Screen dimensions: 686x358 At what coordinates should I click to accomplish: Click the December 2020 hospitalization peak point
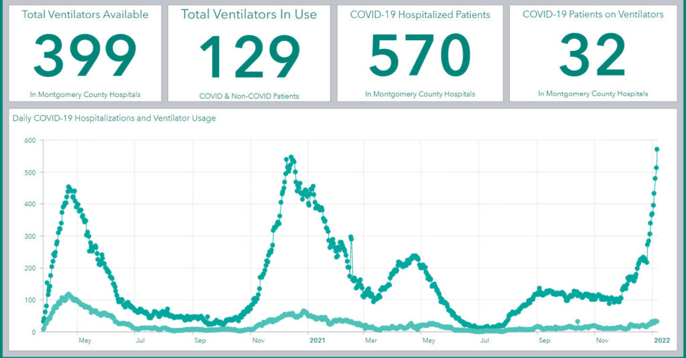291,157
